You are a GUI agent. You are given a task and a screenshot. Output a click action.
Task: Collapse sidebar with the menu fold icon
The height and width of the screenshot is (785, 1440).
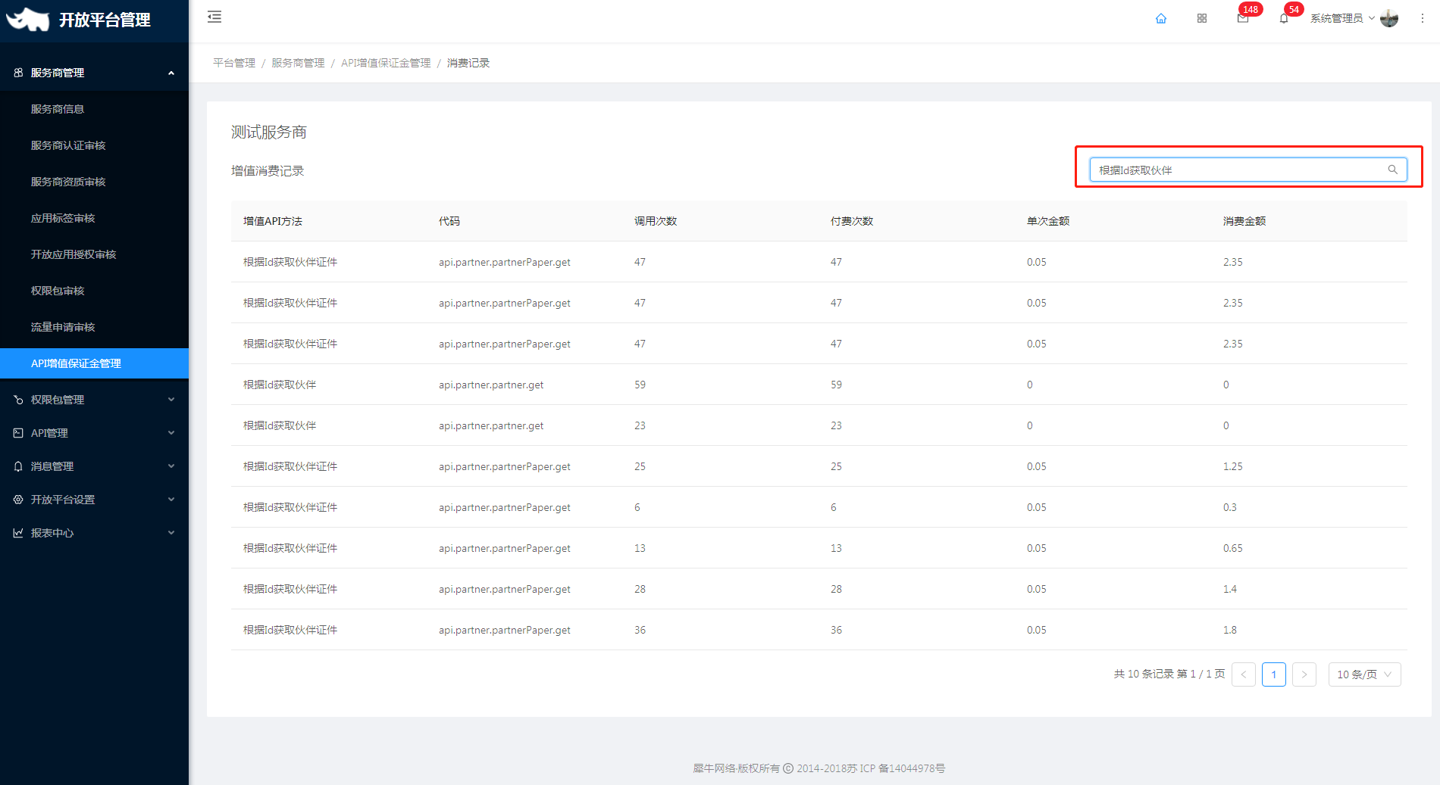click(x=214, y=17)
